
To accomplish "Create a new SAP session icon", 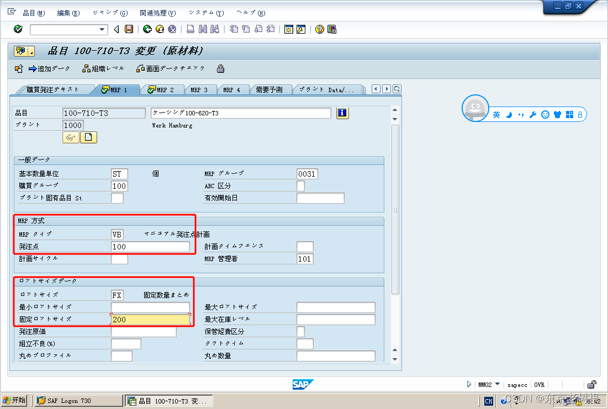I will (289, 30).
